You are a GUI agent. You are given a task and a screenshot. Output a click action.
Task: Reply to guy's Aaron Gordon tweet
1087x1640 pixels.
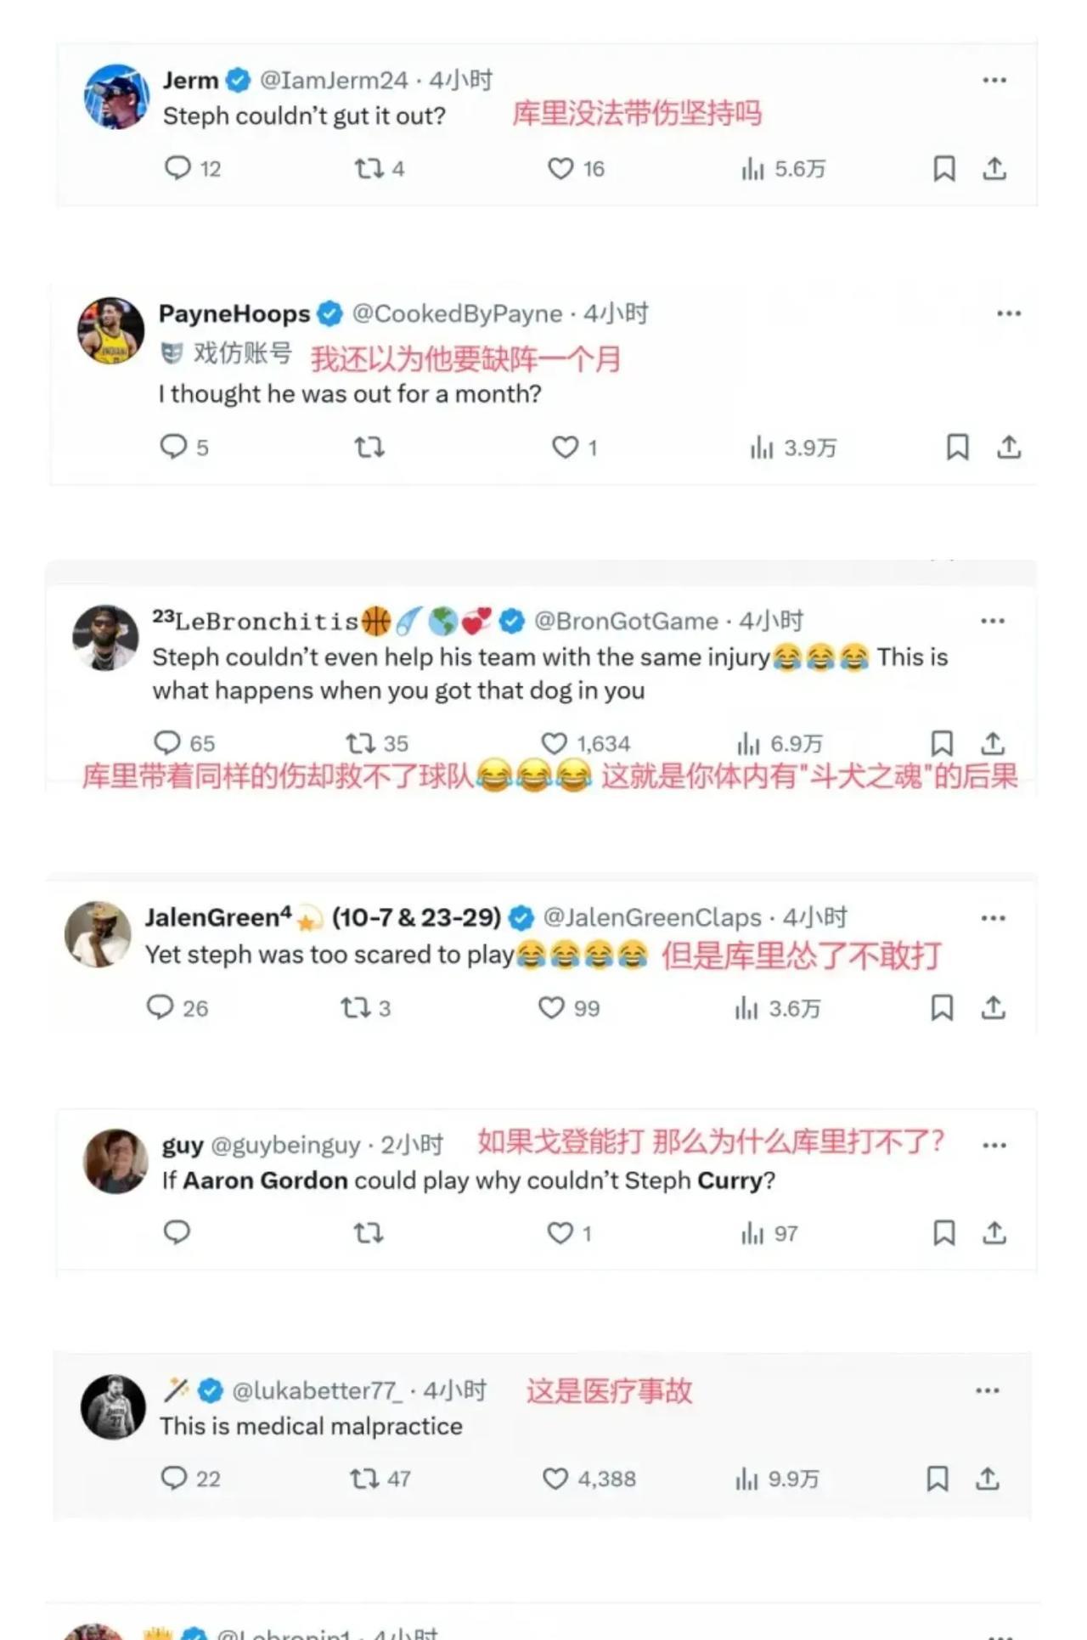[x=177, y=1232]
